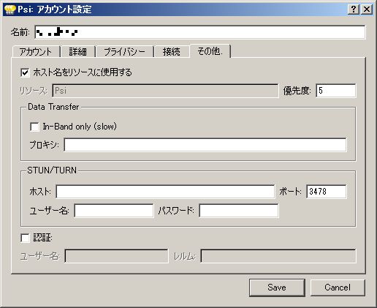
Task: Click the STUN/TURN ホスト field
Action: click(x=165, y=192)
